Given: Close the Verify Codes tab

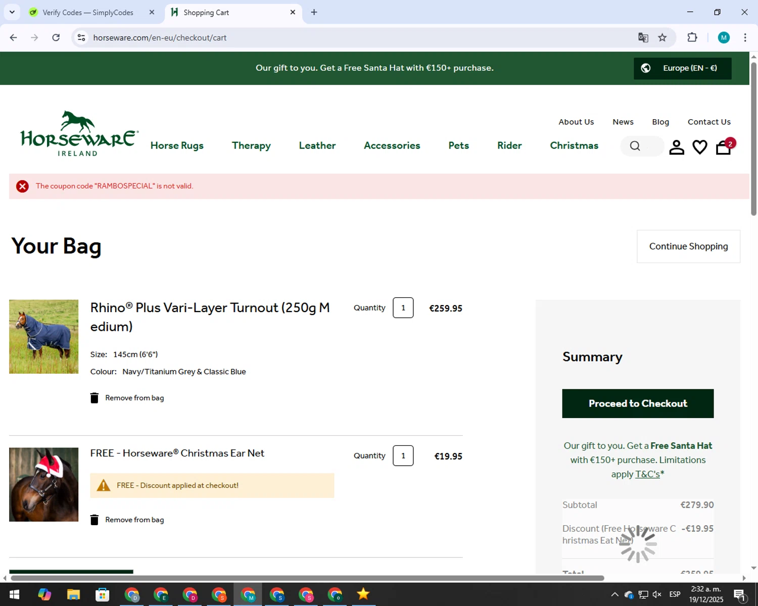Looking at the screenshot, I should point(152,12).
